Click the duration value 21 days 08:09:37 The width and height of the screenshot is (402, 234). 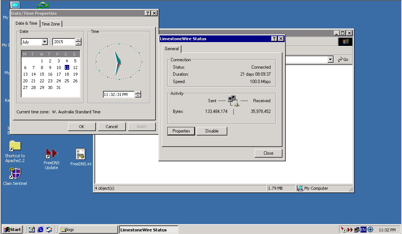(255, 74)
